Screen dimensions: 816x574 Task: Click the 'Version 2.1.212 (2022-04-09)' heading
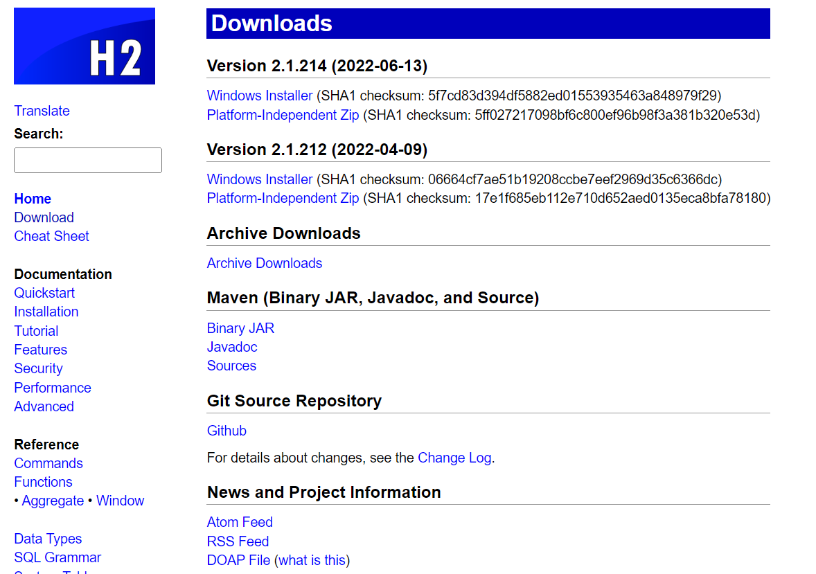pyautogui.click(x=317, y=150)
